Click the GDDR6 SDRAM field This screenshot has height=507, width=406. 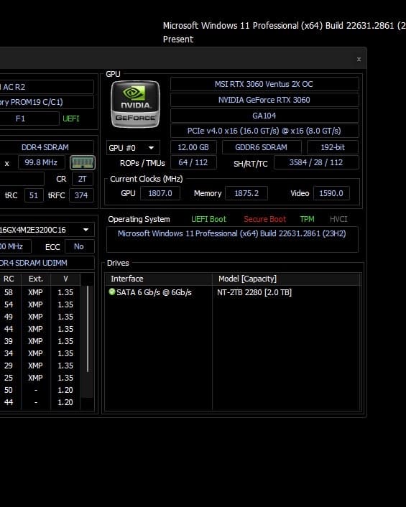pyautogui.click(x=262, y=147)
